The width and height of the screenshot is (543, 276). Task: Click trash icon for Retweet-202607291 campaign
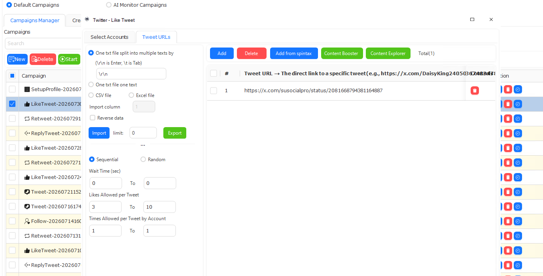point(508,119)
